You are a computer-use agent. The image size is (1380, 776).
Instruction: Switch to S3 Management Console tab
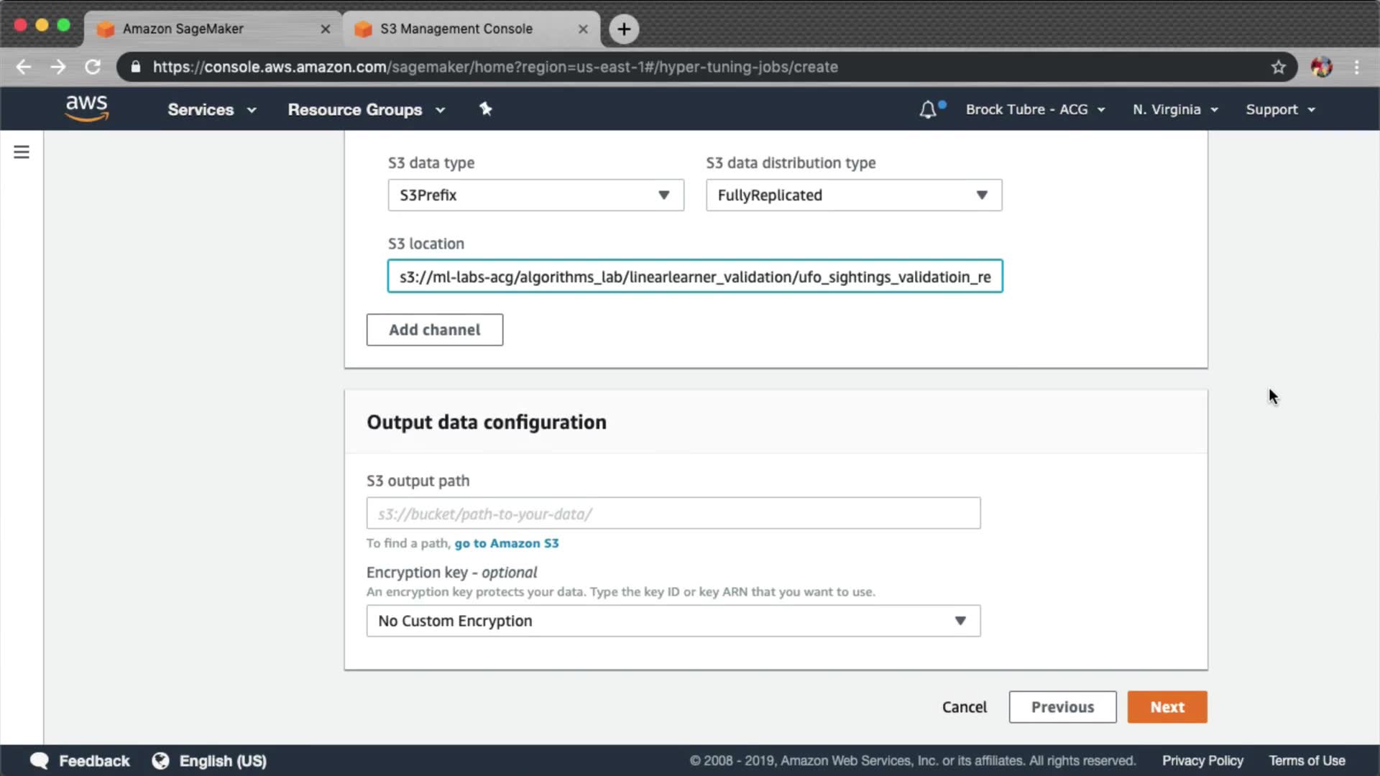(x=456, y=29)
